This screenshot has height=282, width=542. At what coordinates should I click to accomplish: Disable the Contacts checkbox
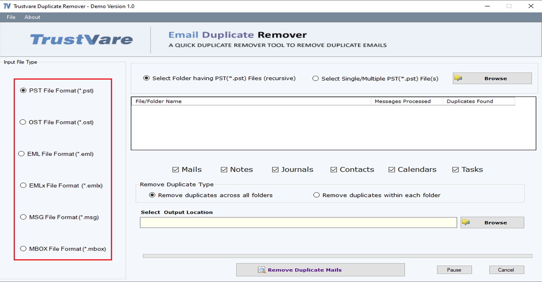pos(334,169)
